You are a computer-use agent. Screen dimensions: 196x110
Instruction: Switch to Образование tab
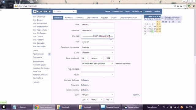click(92, 18)
